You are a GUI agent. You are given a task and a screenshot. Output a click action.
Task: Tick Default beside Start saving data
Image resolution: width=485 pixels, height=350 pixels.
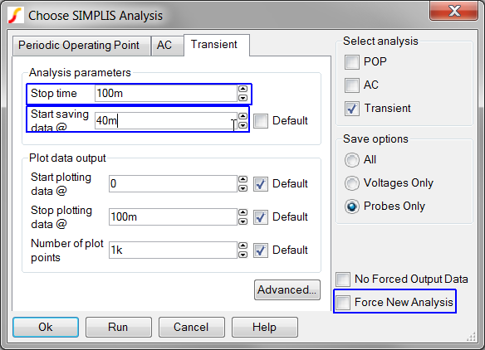click(261, 121)
